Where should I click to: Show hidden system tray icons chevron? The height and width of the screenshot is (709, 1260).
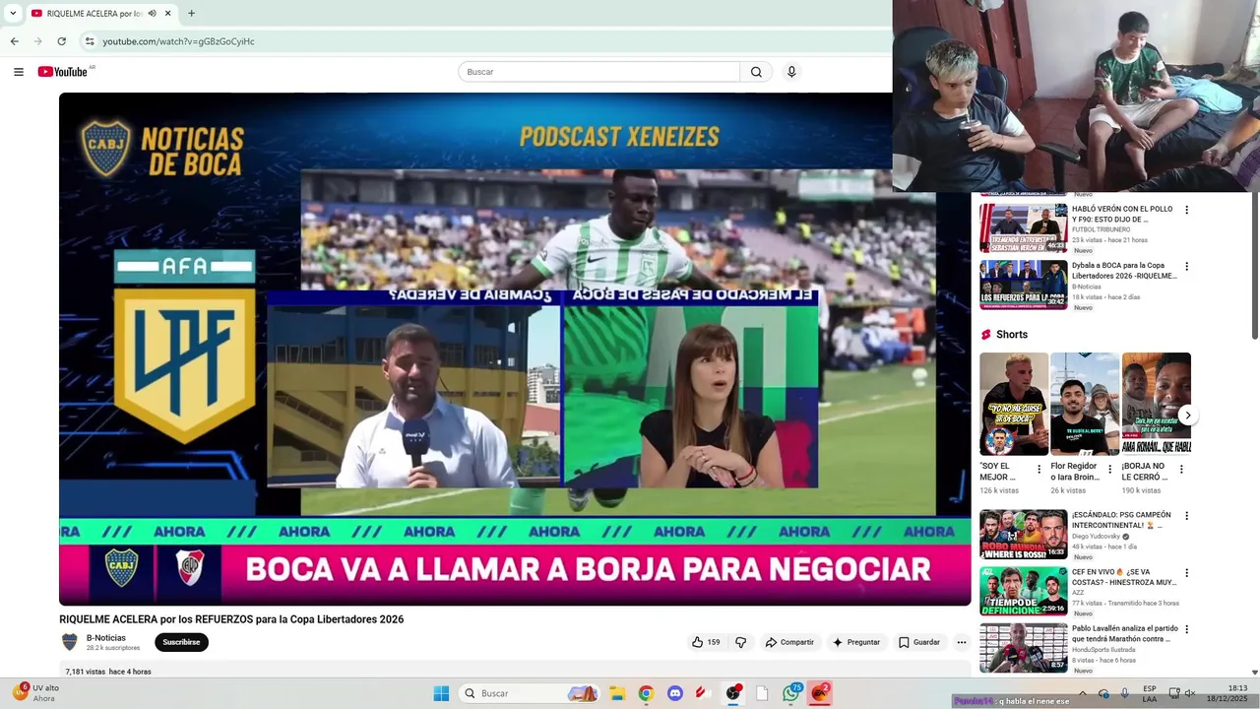pos(1082,693)
